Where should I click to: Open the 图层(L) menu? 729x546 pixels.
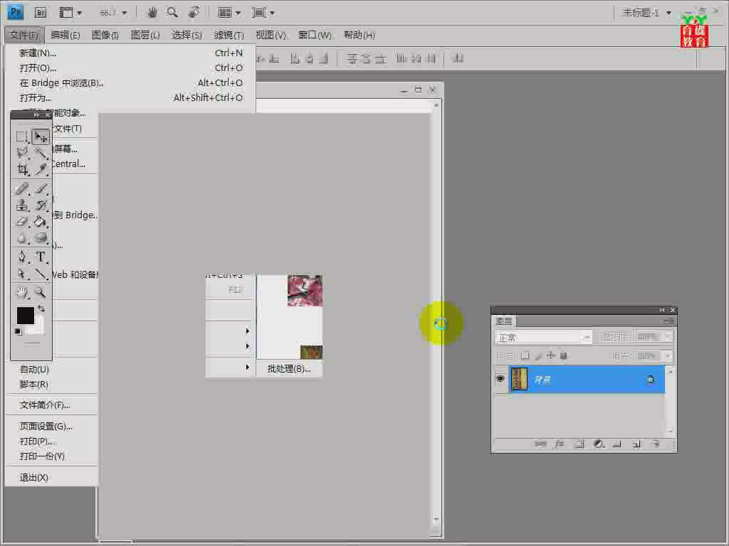click(x=145, y=35)
